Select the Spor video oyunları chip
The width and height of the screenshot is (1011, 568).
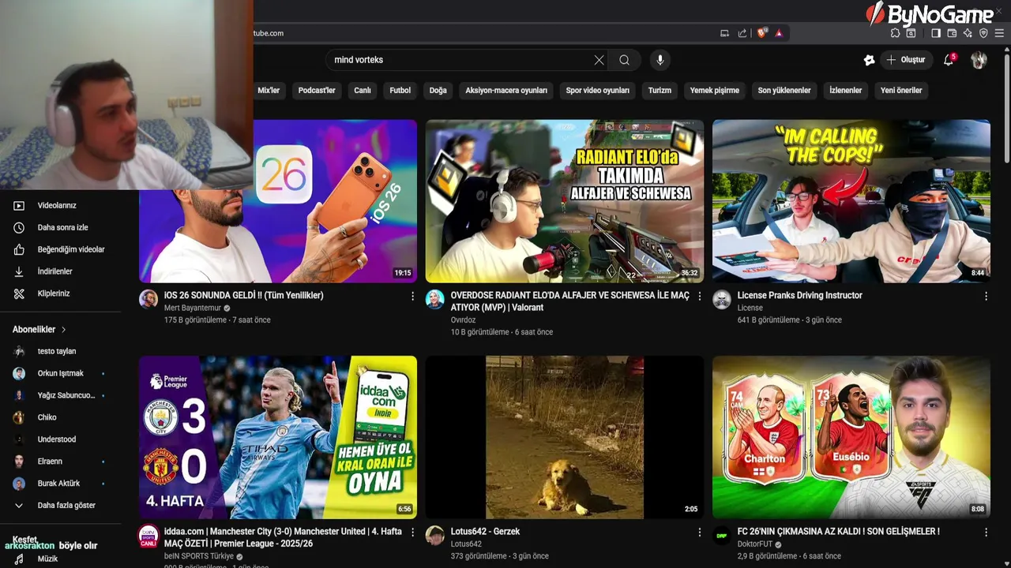(598, 91)
